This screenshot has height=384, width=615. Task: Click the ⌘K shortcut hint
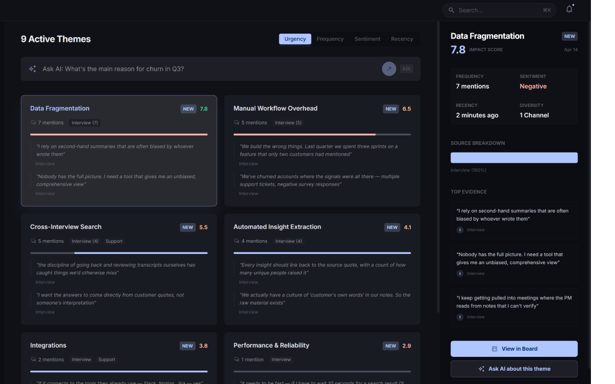547,10
